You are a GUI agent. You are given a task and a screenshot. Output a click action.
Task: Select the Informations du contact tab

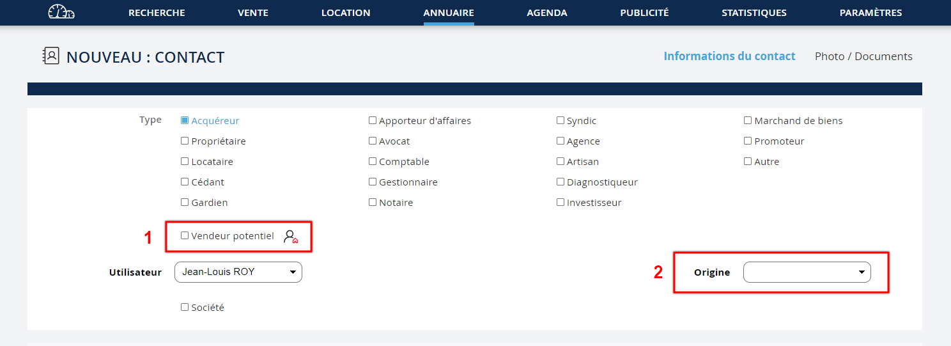pos(729,56)
